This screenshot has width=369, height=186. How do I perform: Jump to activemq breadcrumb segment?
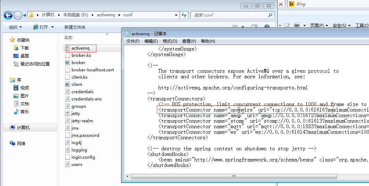pos(106,15)
